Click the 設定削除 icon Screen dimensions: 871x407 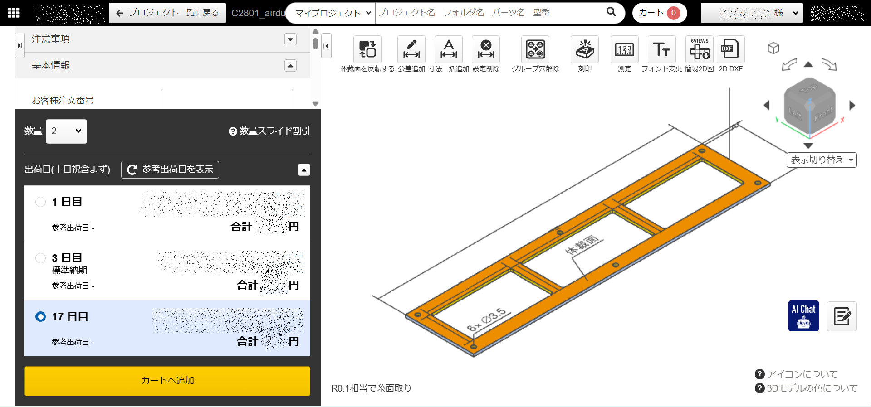(485, 49)
